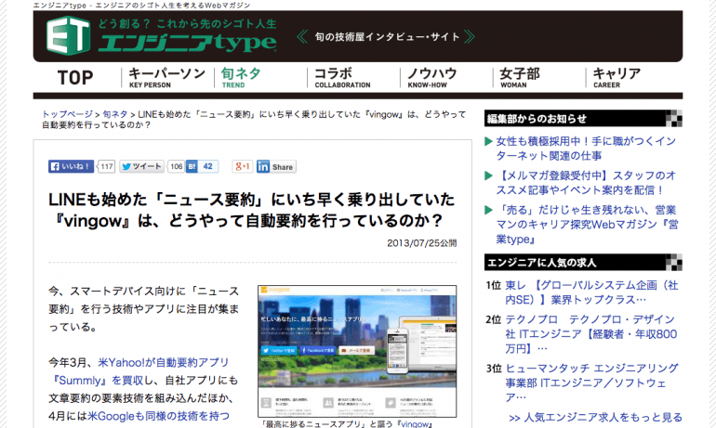The image size is (716, 428).
Task: Click the エンジニアに人気の求人 section header
Action: point(583,263)
